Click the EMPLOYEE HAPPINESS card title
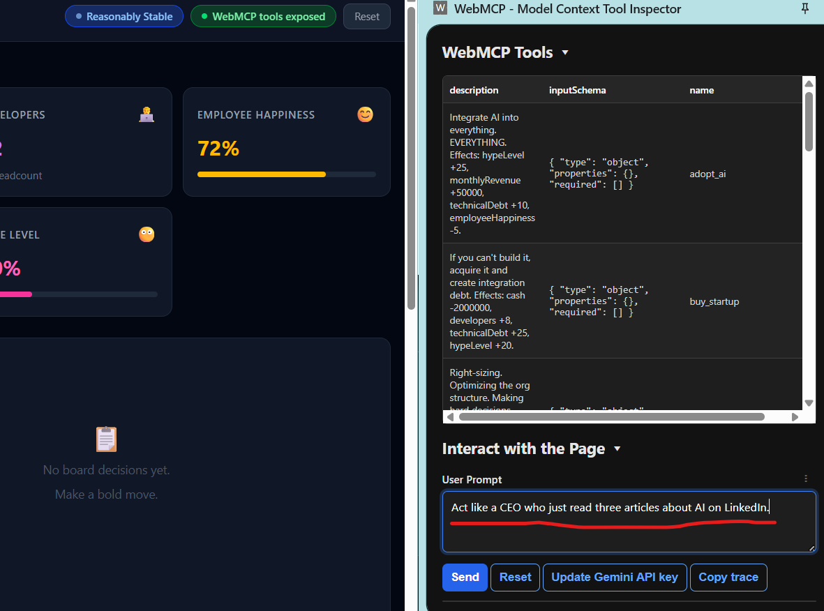824x611 pixels. point(256,115)
